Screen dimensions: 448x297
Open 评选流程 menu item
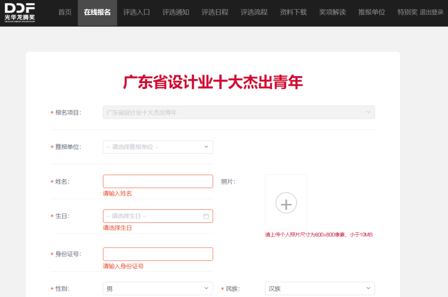254,12
